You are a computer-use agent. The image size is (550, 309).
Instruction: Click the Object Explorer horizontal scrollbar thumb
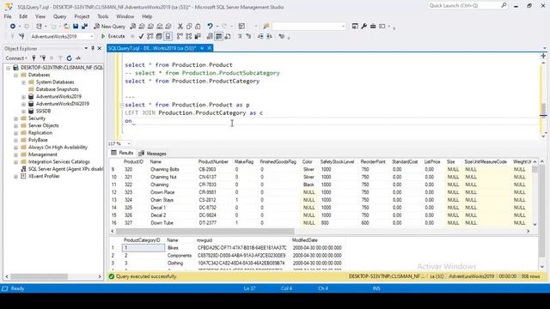[39, 276]
